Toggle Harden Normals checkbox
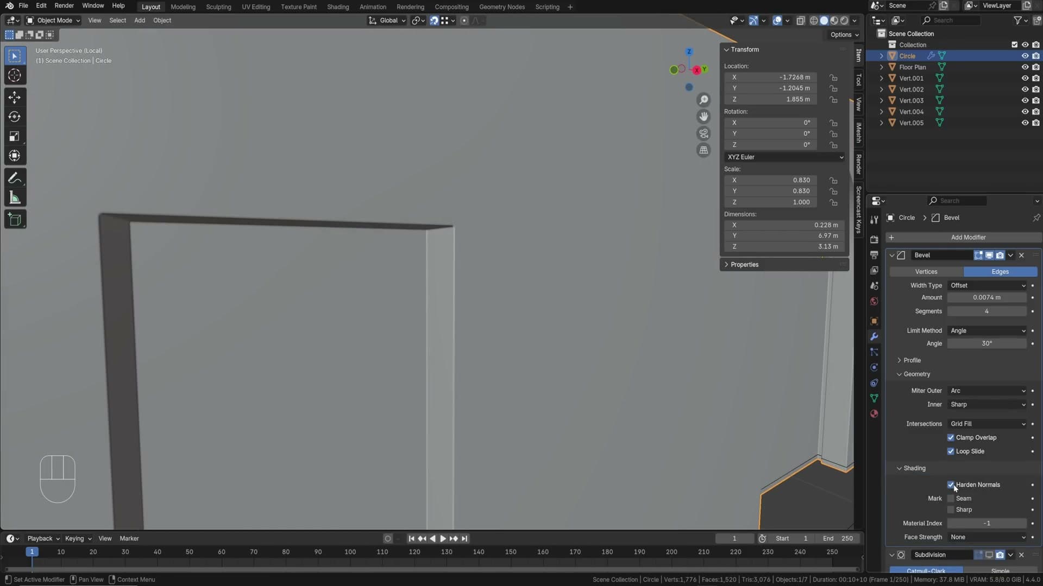 tap(951, 485)
